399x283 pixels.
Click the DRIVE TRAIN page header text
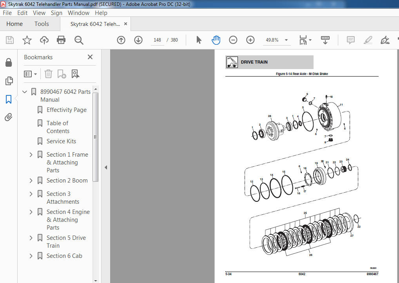[254, 62]
